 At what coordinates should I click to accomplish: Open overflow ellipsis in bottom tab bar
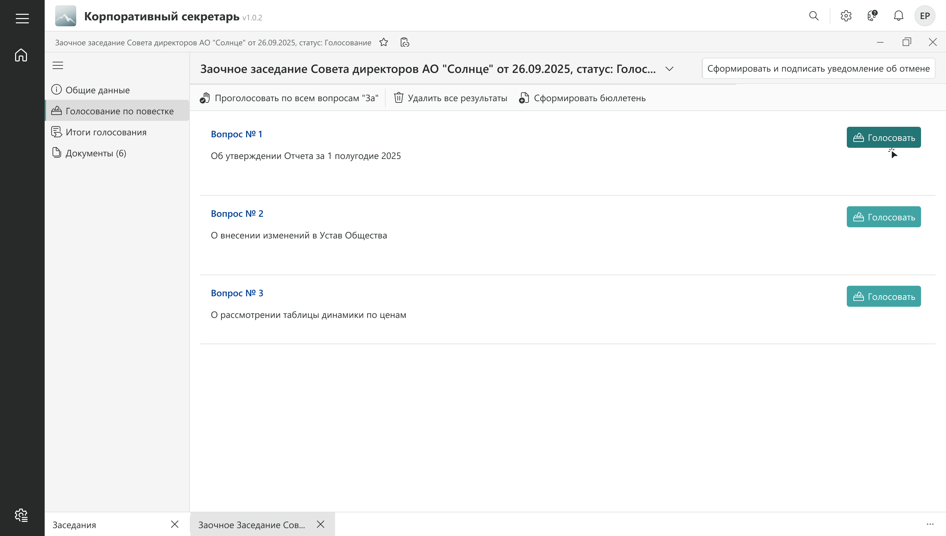tap(930, 524)
